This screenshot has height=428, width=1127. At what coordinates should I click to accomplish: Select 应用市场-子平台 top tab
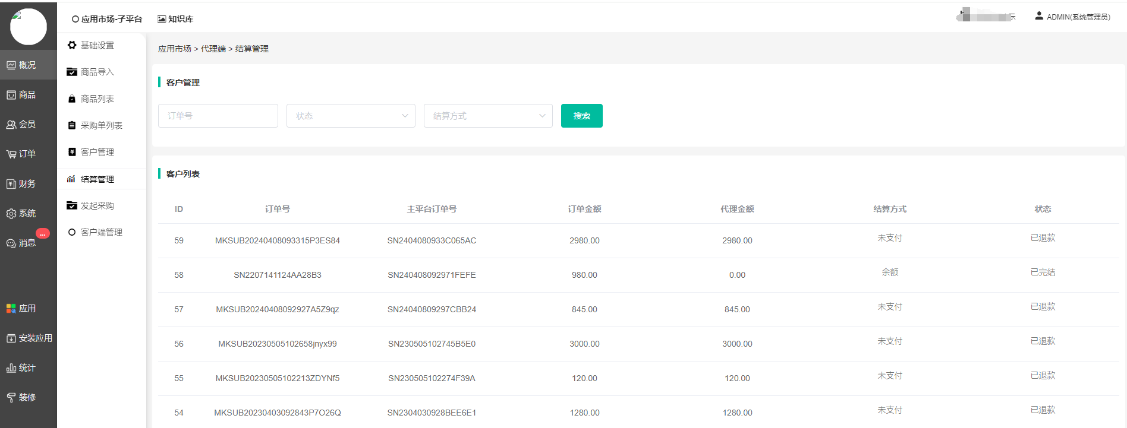107,19
